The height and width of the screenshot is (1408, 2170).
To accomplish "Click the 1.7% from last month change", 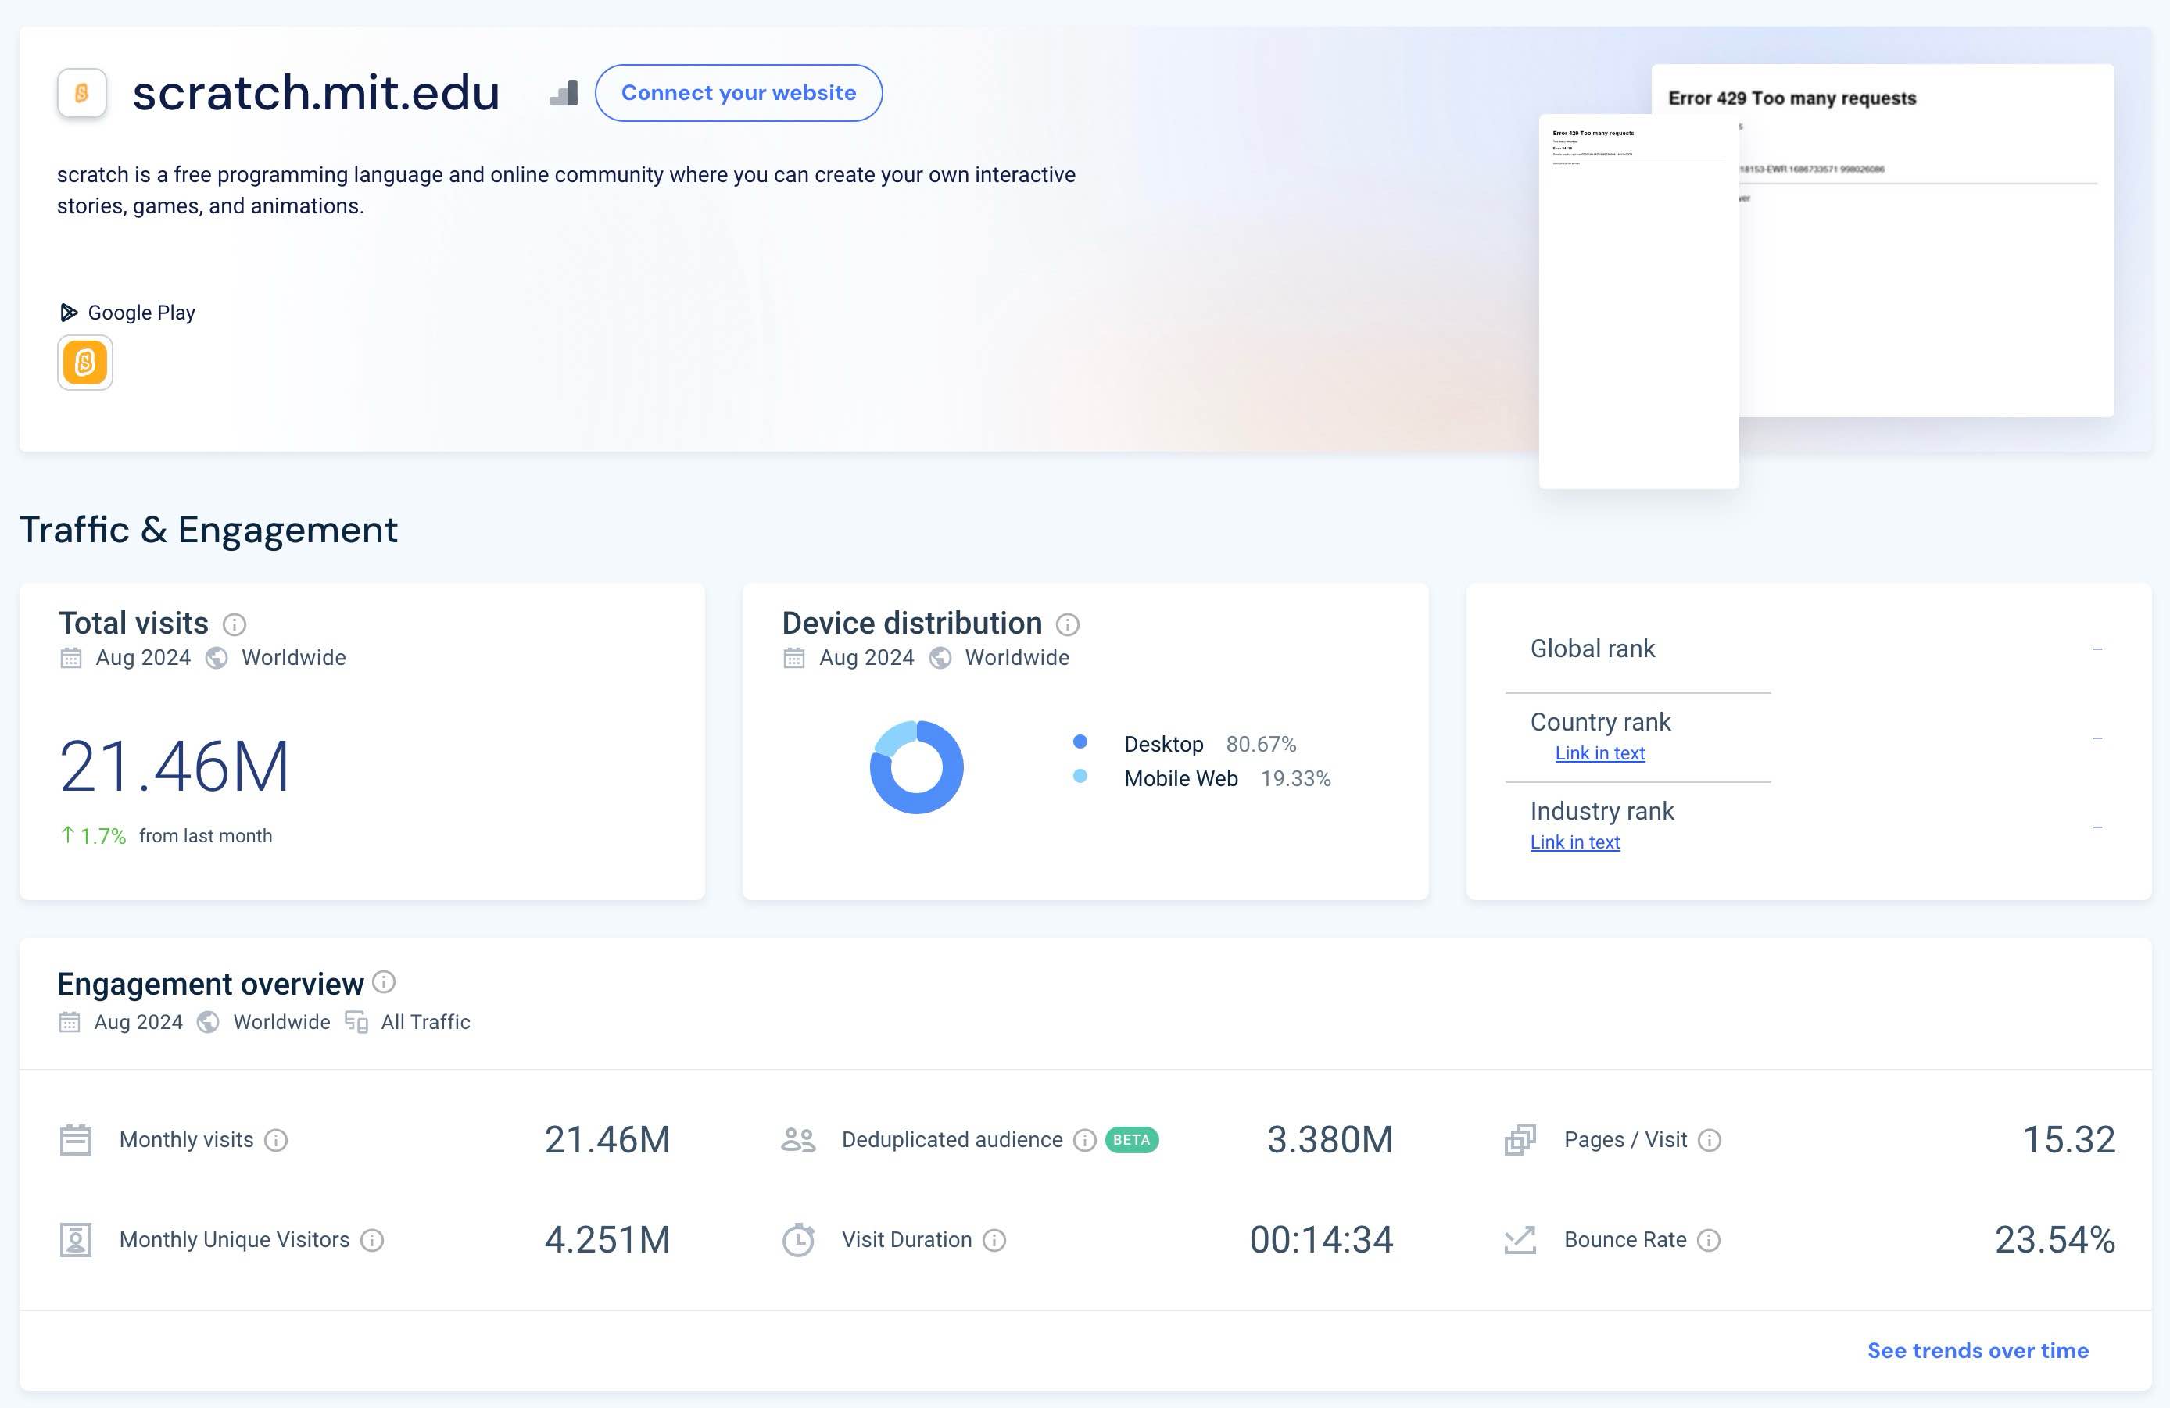I will (x=166, y=837).
